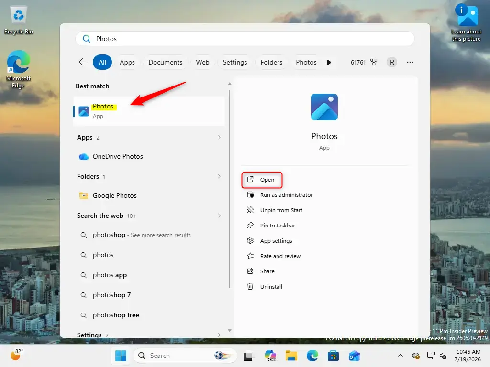Viewport: 490px width, 367px height.
Task: Click the Photos search input field
Action: coord(245,39)
